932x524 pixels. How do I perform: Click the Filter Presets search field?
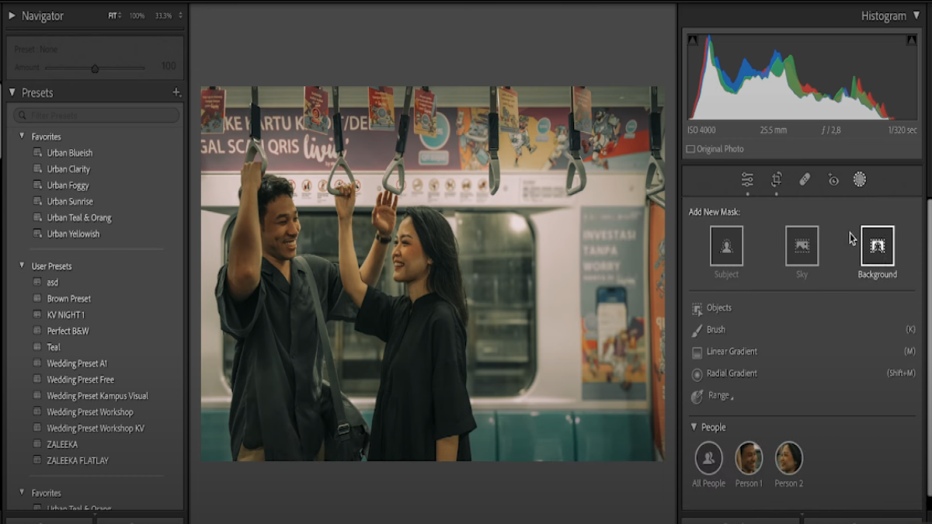(96, 115)
